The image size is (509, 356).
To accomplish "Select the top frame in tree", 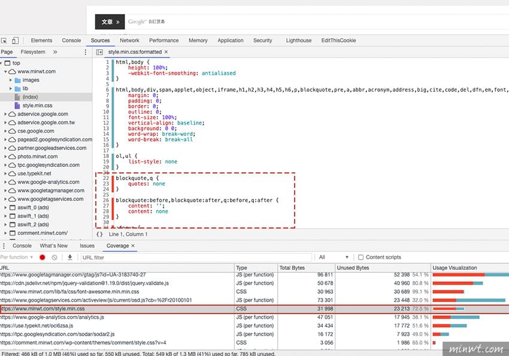I will tap(16, 63).
